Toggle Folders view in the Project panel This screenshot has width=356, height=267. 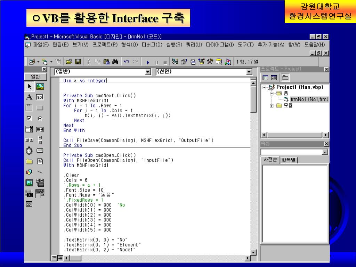pyautogui.click(x=285, y=78)
